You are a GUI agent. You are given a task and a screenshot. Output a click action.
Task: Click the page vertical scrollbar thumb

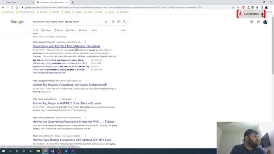tap(273, 45)
